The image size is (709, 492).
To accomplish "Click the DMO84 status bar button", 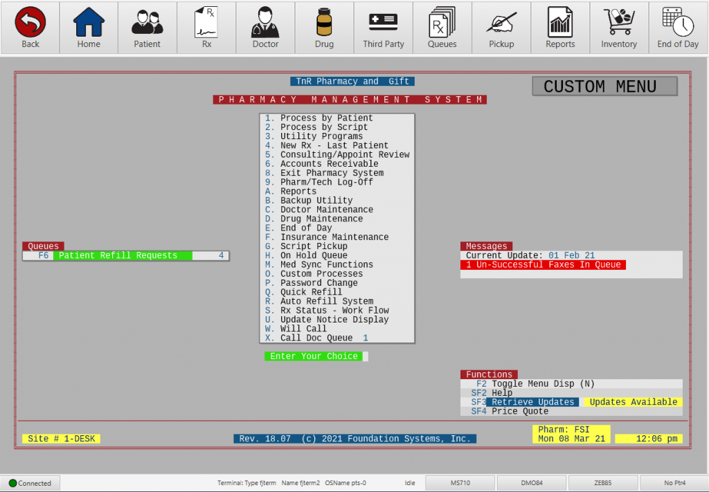I will point(531,483).
